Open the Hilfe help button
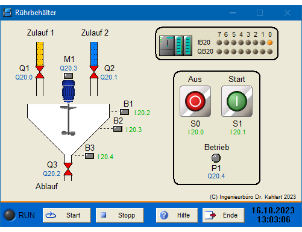The image size is (302, 232). tap(177, 215)
